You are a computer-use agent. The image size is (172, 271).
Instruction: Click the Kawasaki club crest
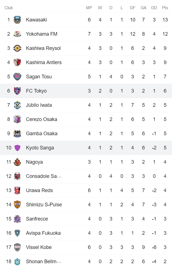click(18, 20)
